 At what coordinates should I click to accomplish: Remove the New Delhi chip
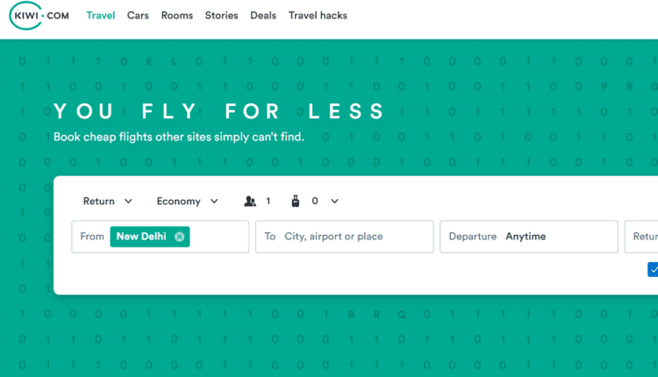point(179,237)
